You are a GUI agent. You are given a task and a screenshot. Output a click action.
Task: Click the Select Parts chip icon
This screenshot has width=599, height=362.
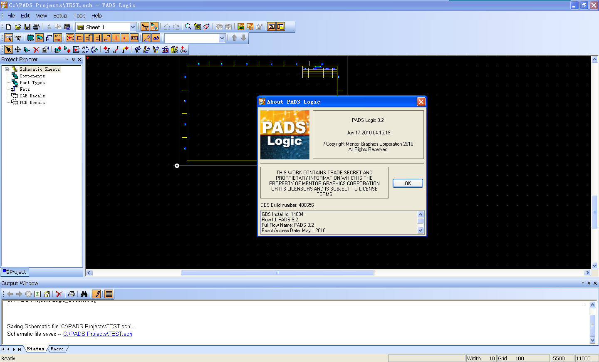point(30,38)
